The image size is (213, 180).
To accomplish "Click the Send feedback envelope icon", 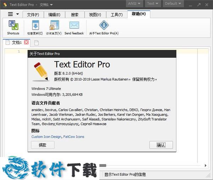I will click(74, 26).
